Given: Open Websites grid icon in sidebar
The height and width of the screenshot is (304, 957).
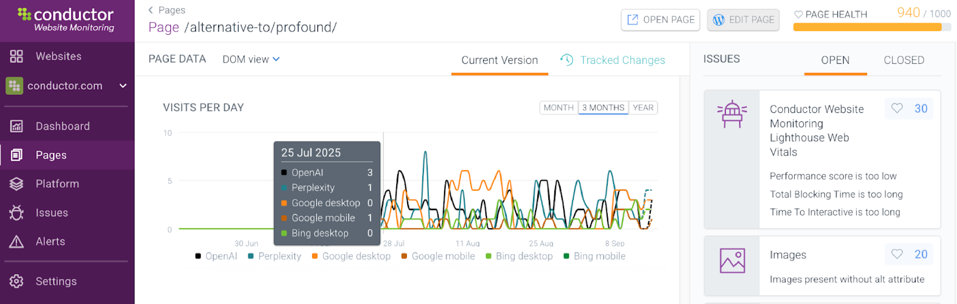Looking at the screenshot, I should (x=16, y=56).
